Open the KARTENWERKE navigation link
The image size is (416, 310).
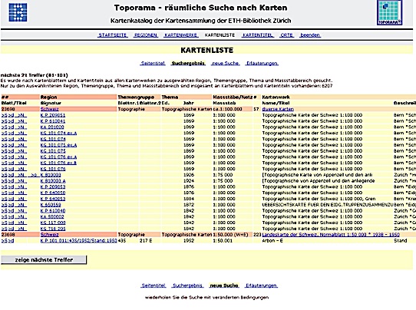[181, 35]
